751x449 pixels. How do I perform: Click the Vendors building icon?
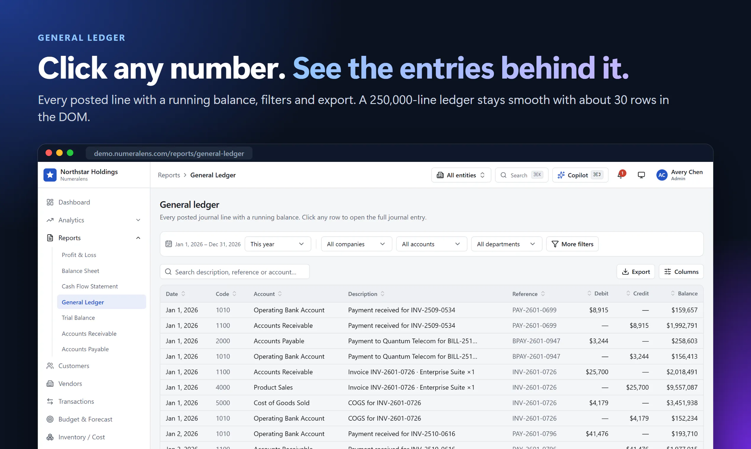[x=50, y=384]
